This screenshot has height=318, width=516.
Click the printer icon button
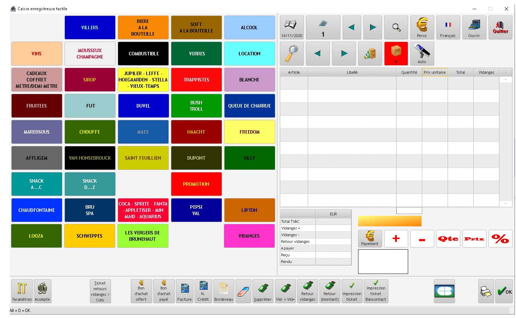(x=486, y=291)
